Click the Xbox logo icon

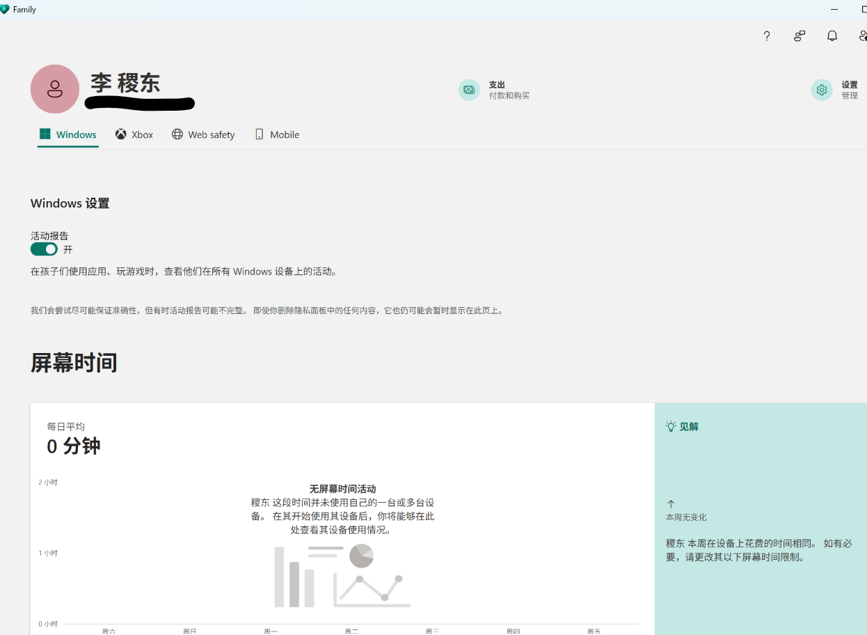(121, 134)
